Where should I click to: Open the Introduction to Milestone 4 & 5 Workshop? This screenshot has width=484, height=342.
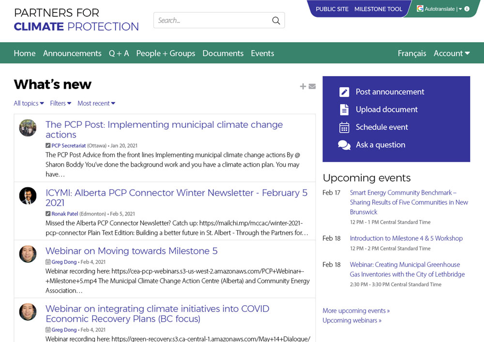point(406,238)
